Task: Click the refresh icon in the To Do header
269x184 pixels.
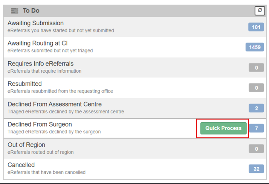Action: tap(259, 11)
